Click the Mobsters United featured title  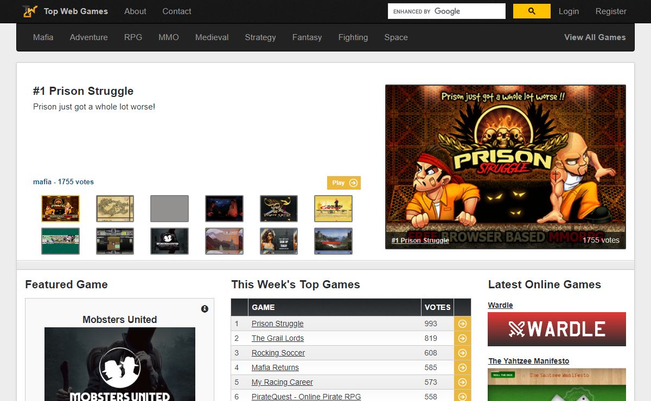(120, 320)
